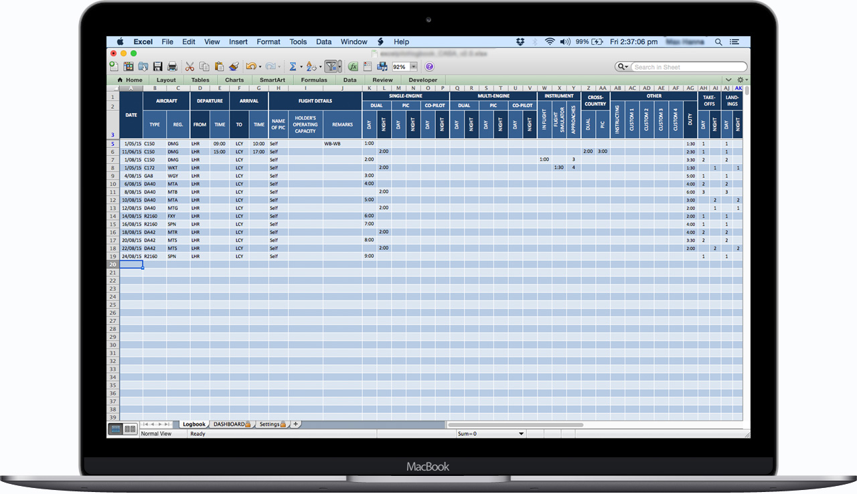This screenshot has height=494, width=857.
Task: Click the 9:00 single-engine dual cell
Action: [x=369, y=256]
